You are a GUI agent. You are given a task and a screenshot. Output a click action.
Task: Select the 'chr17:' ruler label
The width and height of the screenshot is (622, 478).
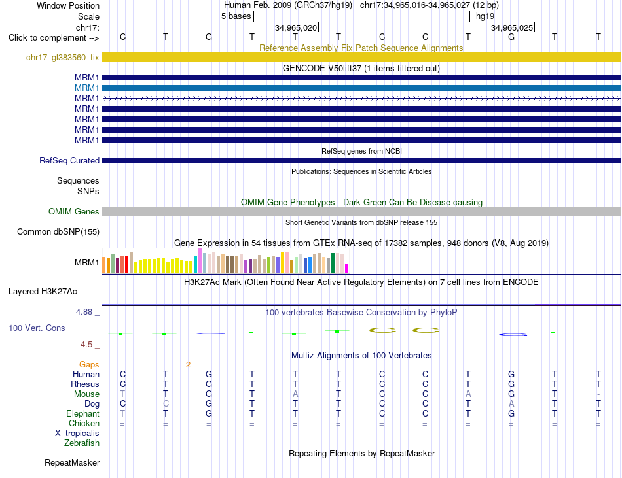88,27
